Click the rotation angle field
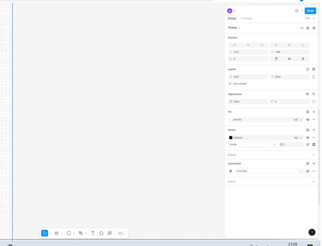Screen dimensions: 322x246 tap(248, 59)
